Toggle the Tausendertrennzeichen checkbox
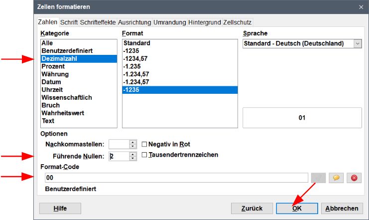Screen dimensions: 369x220 click(x=144, y=155)
